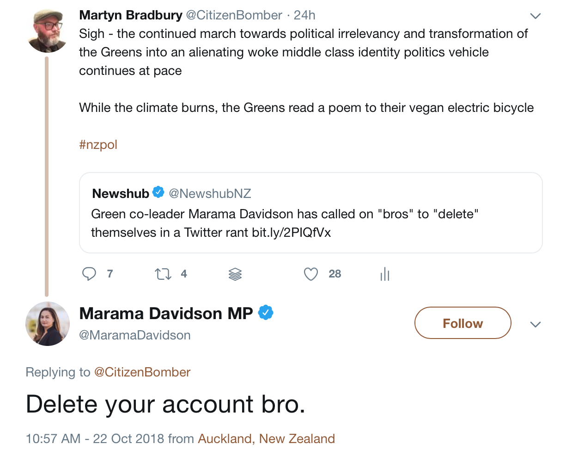The height and width of the screenshot is (456, 572).
Task: Open the #nzpol hashtag
Action: pyautogui.click(x=98, y=145)
